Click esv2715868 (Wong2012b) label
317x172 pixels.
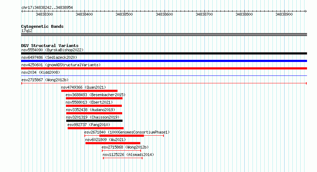pos(125,147)
